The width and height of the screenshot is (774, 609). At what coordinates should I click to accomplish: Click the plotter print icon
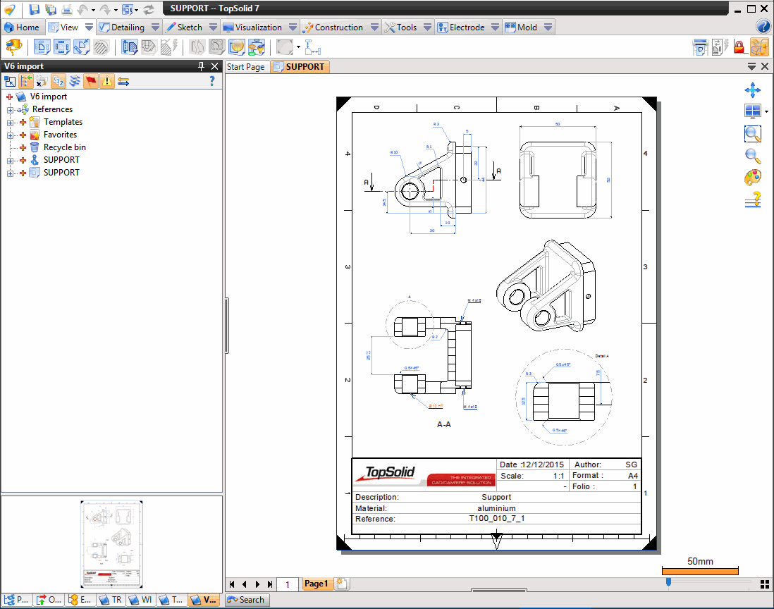click(701, 47)
